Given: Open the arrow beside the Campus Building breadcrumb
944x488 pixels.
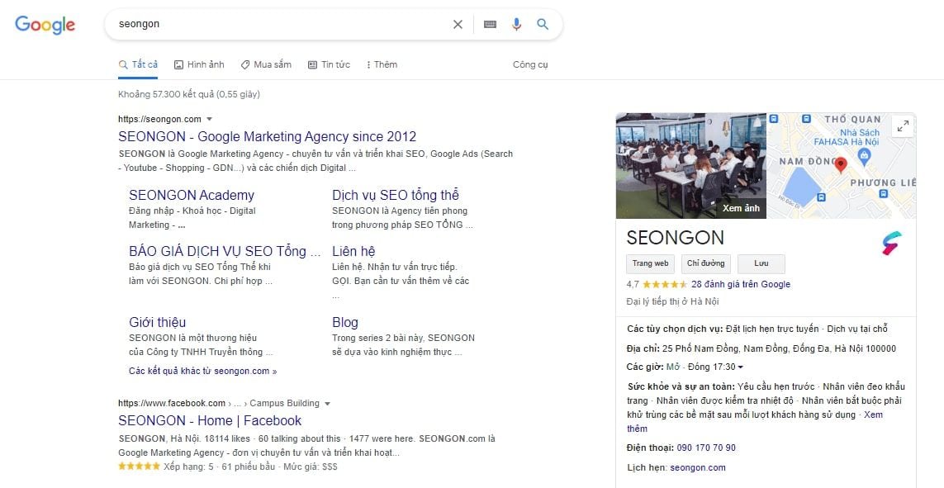Looking at the screenshot, I should tap(328, 404).
